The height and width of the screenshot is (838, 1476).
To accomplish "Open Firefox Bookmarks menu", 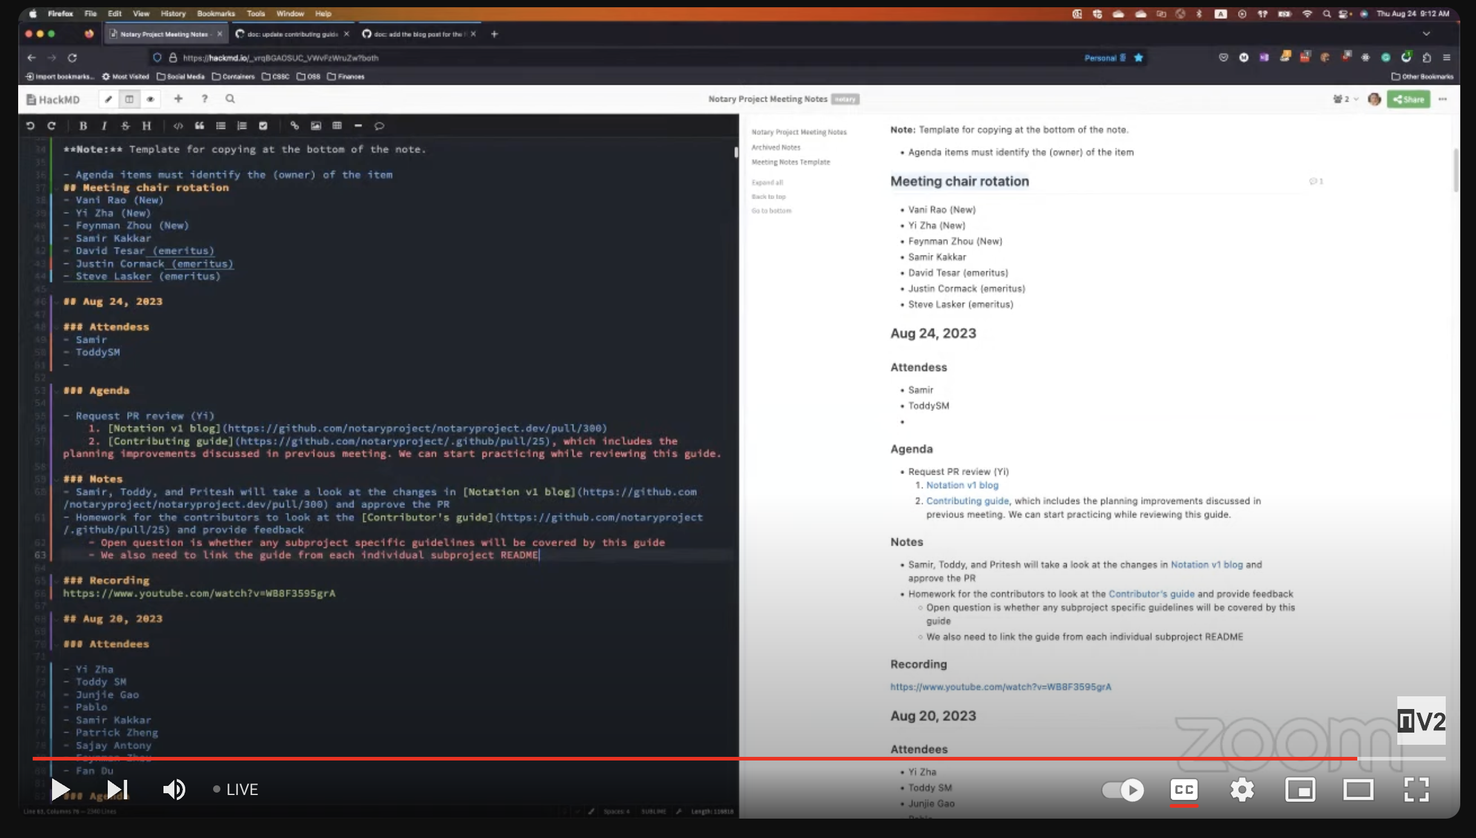I will pos(216,13).
